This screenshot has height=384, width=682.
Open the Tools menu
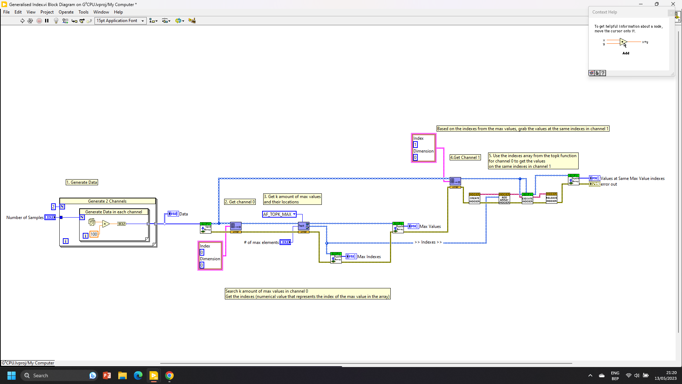pyautogui.click(x=83, y=12)
